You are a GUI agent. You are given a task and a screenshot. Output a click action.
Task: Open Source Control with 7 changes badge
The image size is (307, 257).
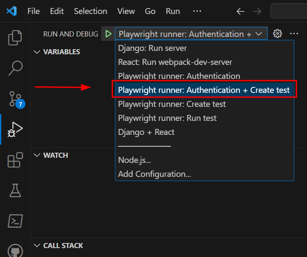tap(17, 100)
